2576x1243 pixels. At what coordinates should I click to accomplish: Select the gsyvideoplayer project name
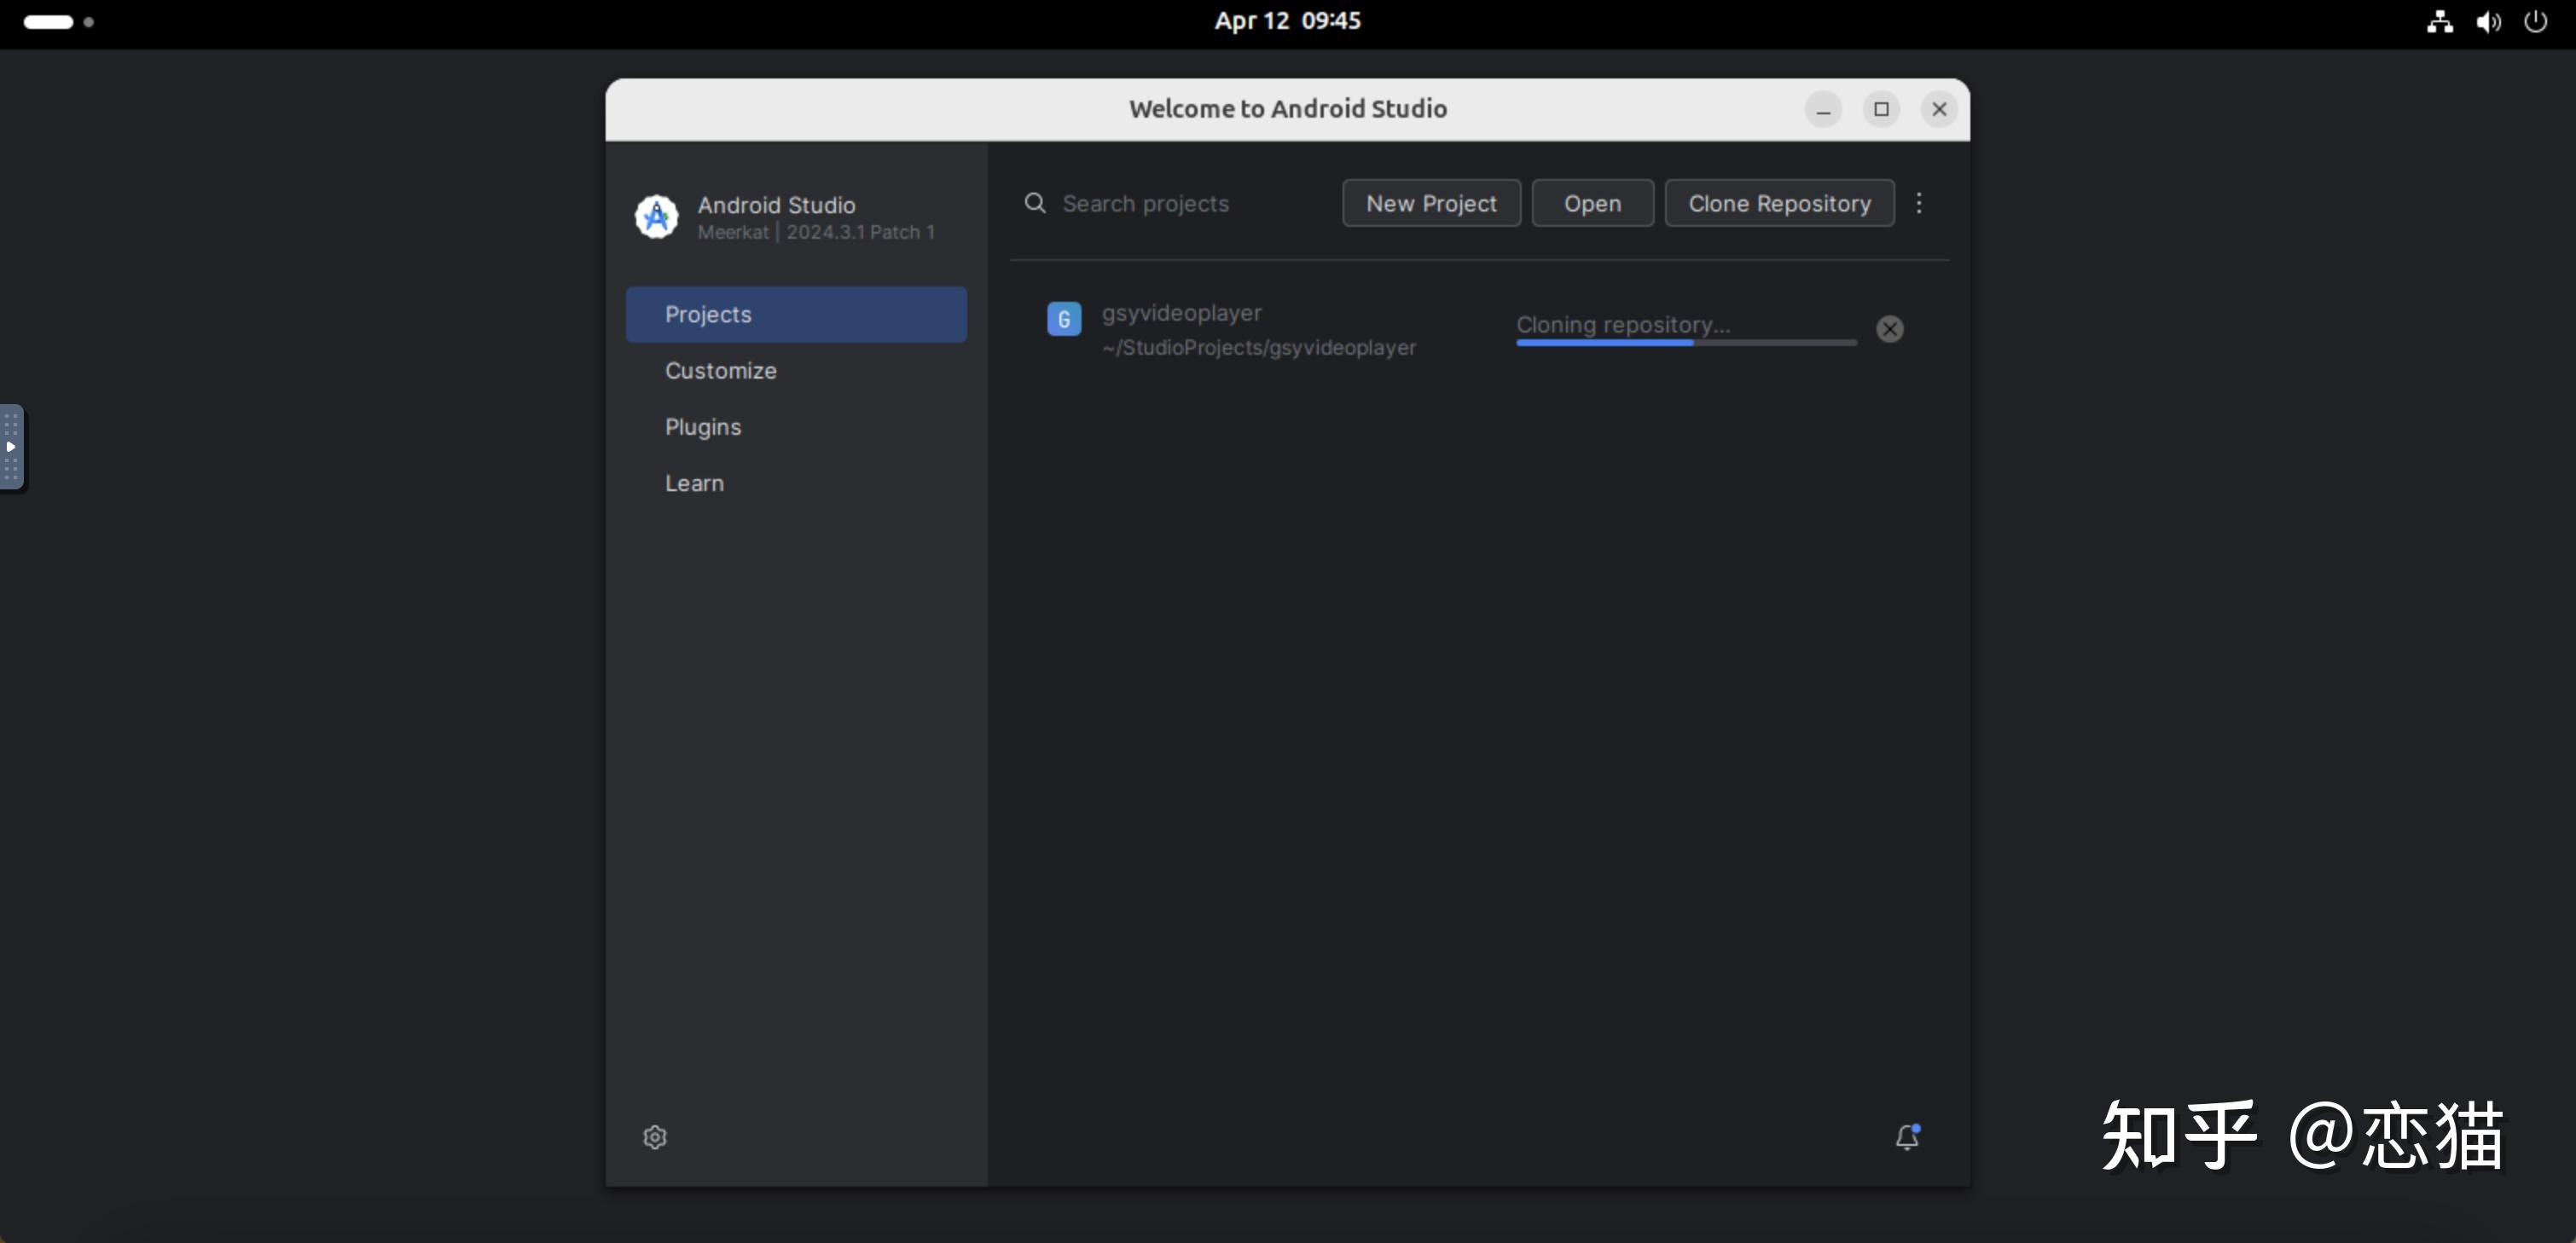pyautogui.click(x=1181, y=313)
